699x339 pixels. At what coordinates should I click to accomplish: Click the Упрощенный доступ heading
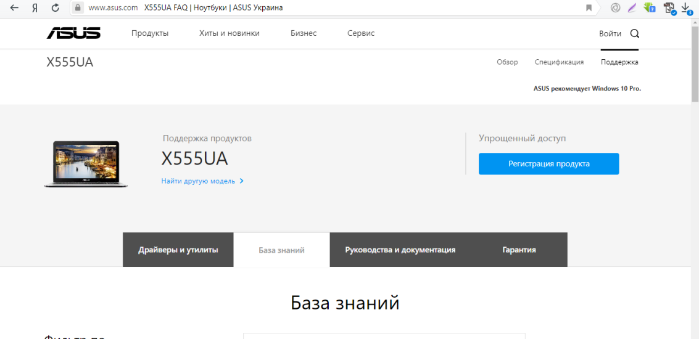pyautogui.click(x=523, y=139)
